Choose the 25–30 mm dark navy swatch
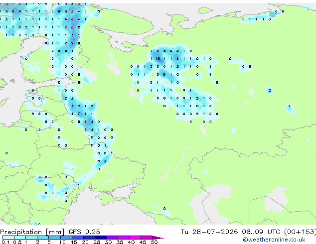Screen dimensions: 316x244 click(x=101, y=238)
